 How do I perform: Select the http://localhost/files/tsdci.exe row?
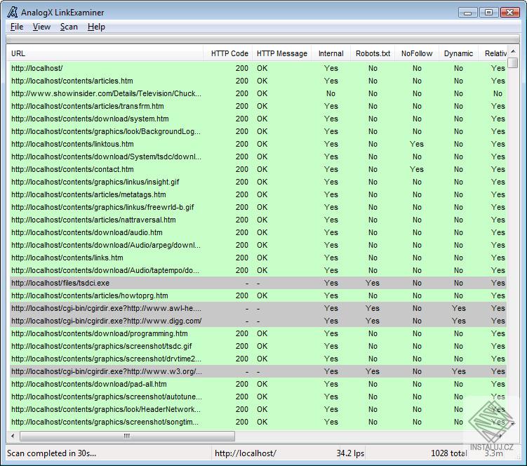pyautogui.click(x=258, y=283)
